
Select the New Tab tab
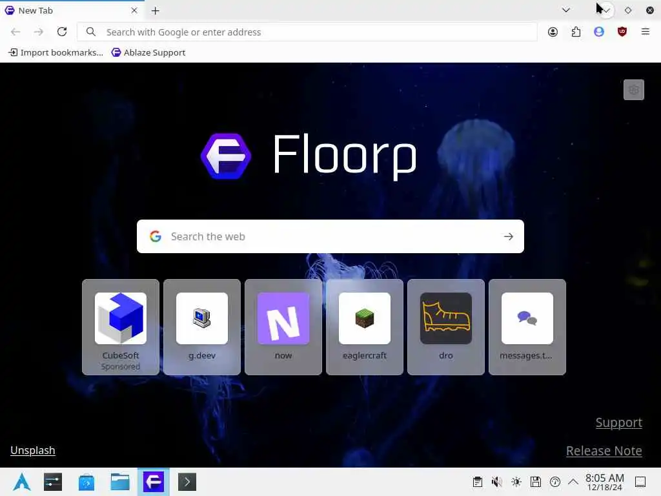(72, 10)
